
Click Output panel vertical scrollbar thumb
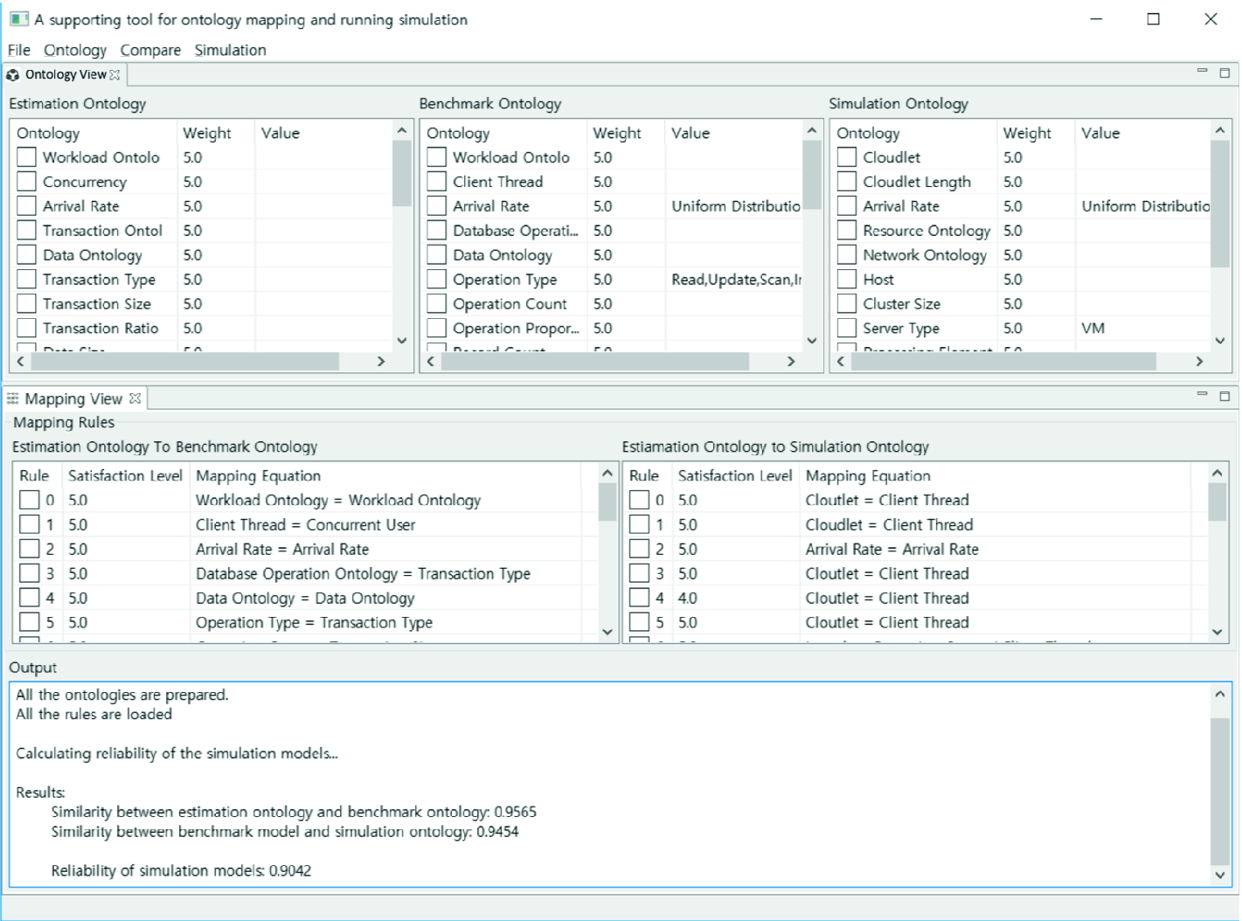(x=1220, y=791)
